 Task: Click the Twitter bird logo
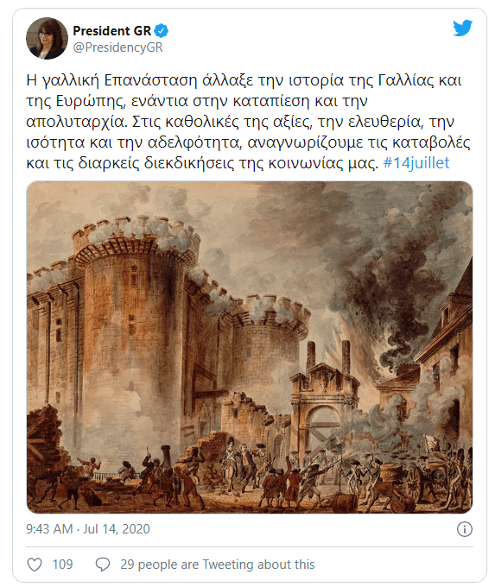[x=462, y=28]
